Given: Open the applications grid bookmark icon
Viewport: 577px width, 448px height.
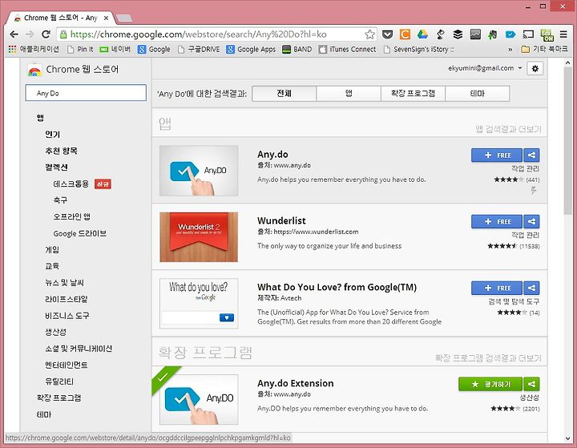Looking at the screenshot, I should click(12, 49).
